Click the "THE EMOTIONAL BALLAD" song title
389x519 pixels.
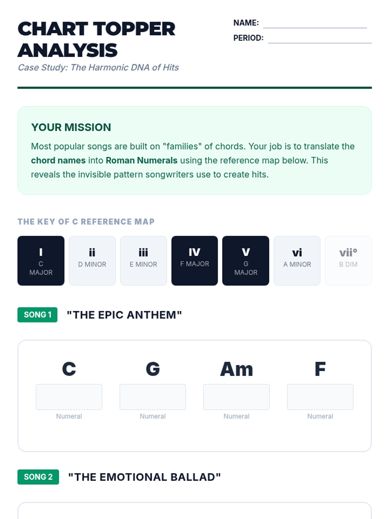click(144, 477)
